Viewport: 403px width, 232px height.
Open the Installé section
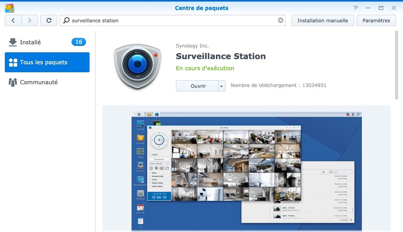pyautogui.click(x=47, y=42)
